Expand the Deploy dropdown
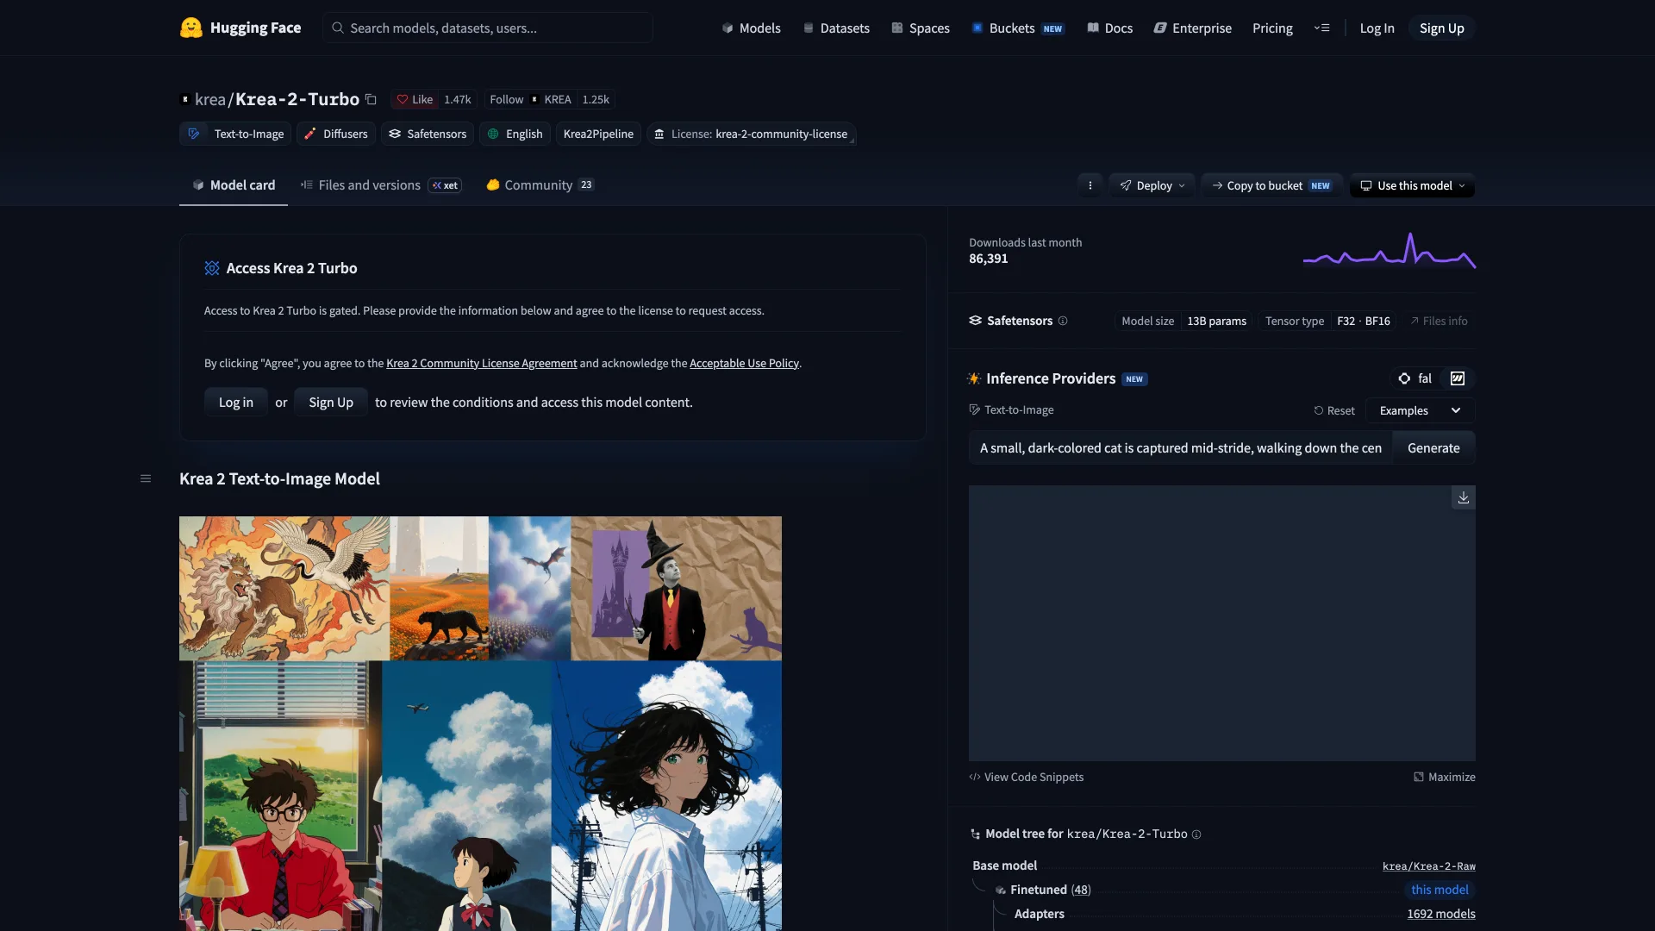1655x931 pixels. point(1152,185)
